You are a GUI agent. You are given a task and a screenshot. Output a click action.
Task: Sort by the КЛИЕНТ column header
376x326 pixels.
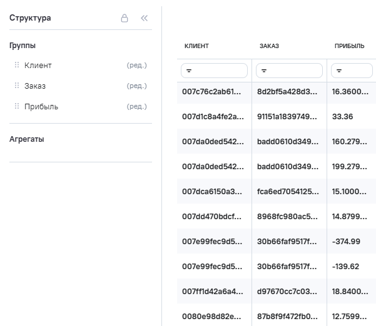coord(196,46)
